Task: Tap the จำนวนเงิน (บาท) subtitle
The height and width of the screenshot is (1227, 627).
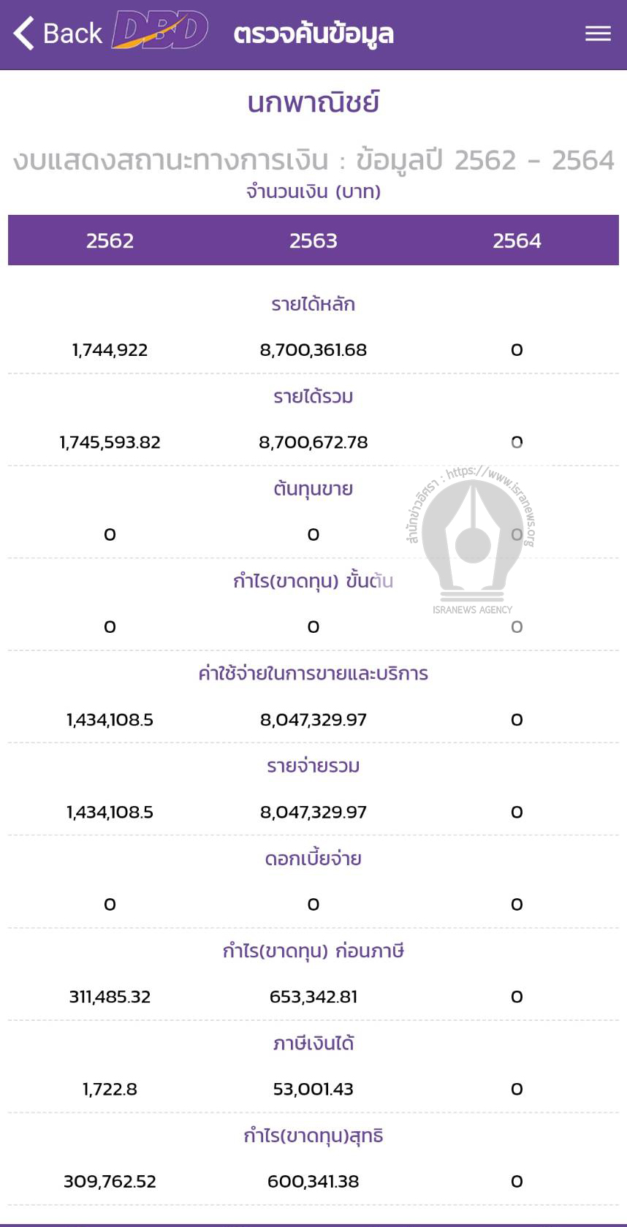Action: (x=313, y=192)
